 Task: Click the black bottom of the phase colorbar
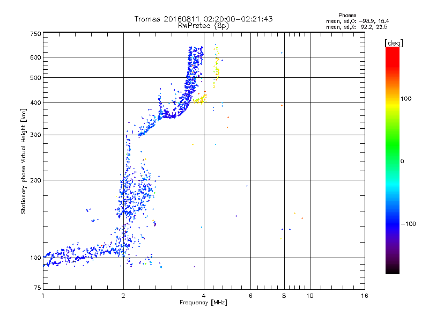393,270
